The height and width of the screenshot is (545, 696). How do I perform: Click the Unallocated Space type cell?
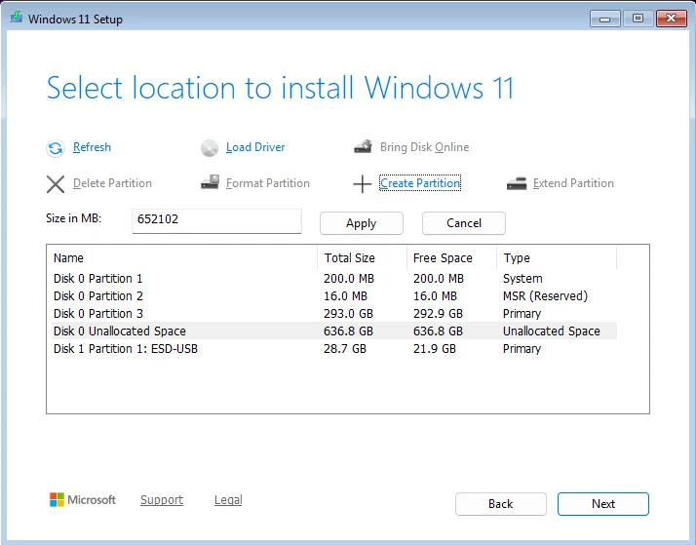(x=552, y=331)
